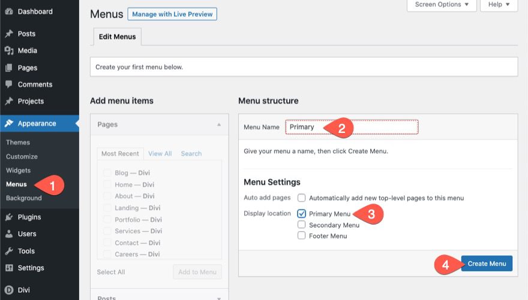Open Plugins via its plug icon

(x=9, y=217)
